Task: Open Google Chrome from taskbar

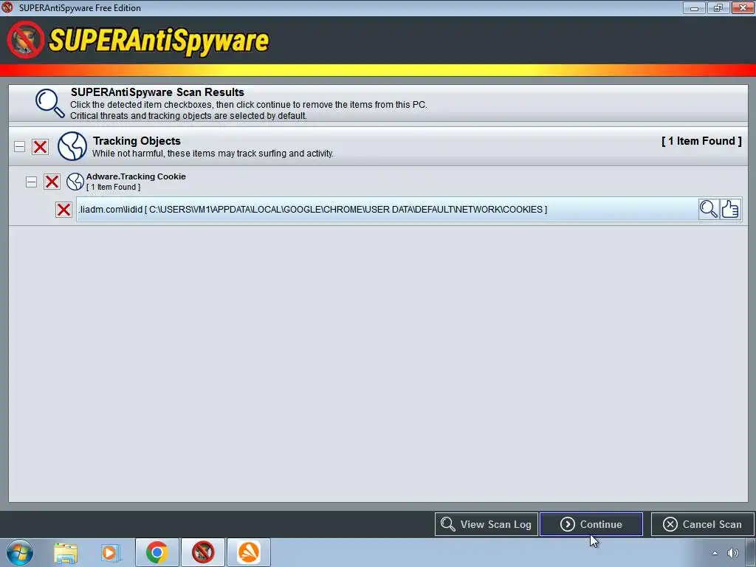Action: pos(157,552)
